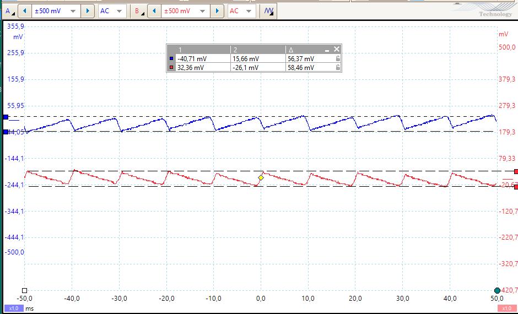This screenshot has width=518, height=314.
Task: Select upper blue ruler handle on left axis
Action: 6,117
